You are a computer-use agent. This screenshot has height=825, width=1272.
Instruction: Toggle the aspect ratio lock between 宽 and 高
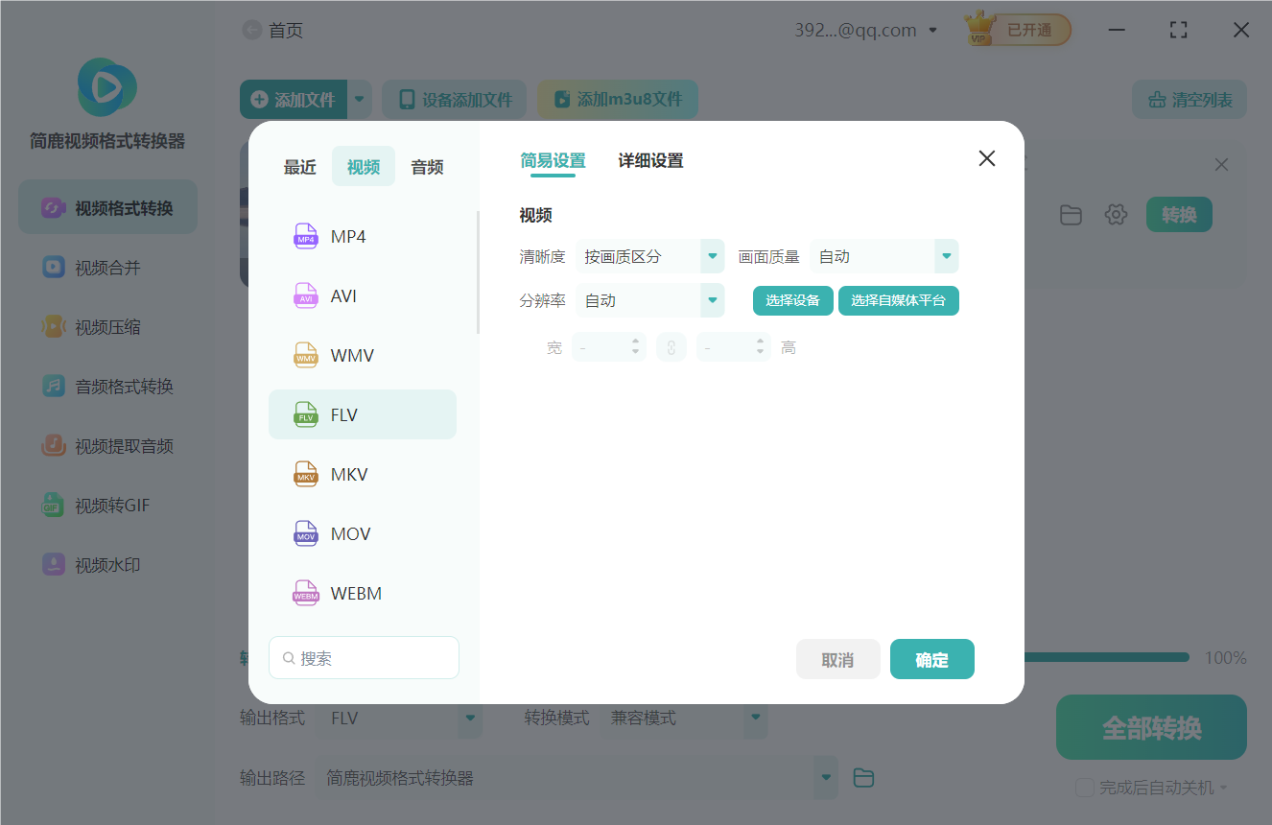pos(671,346)
